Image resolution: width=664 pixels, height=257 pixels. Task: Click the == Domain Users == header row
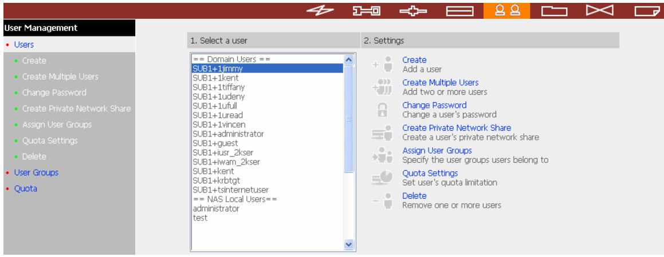pyautogui.click(x=267, y=59)
